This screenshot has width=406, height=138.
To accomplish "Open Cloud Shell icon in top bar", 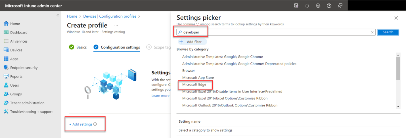I will (x=296, y=6).
